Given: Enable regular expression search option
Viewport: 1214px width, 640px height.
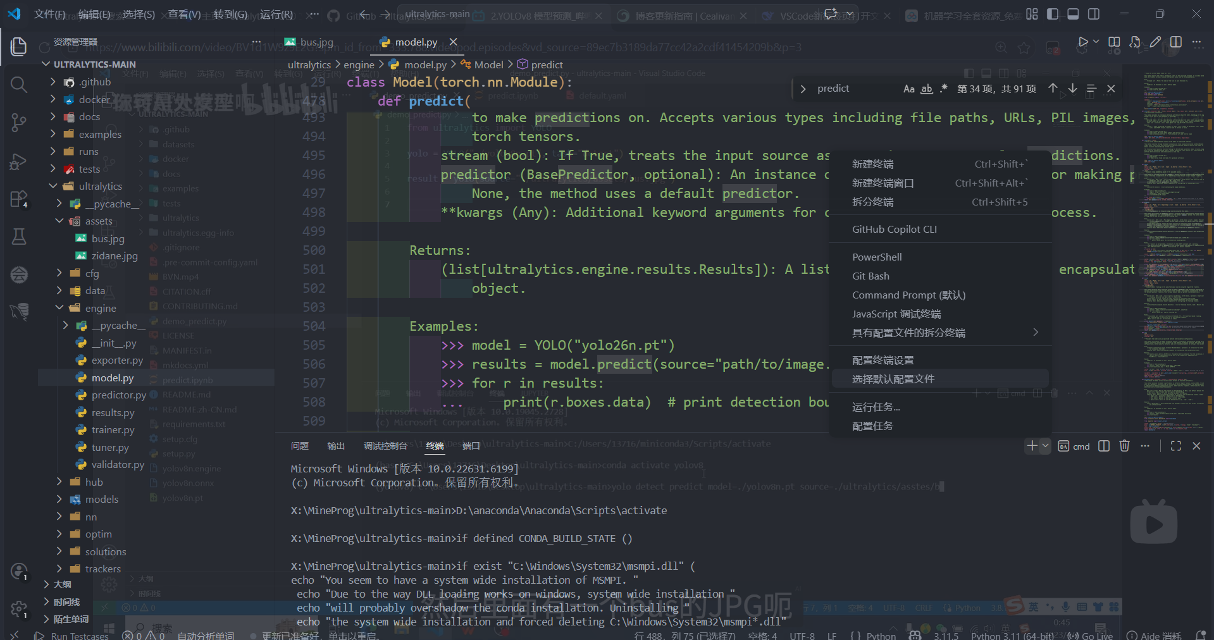Looking at the screenshot, I should pyautogui.click(x=944, y=89).
